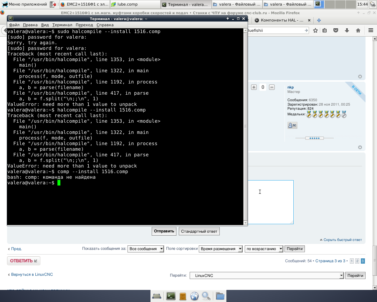
Task: Go to Firefox home page icon
Action: point(358,30)
